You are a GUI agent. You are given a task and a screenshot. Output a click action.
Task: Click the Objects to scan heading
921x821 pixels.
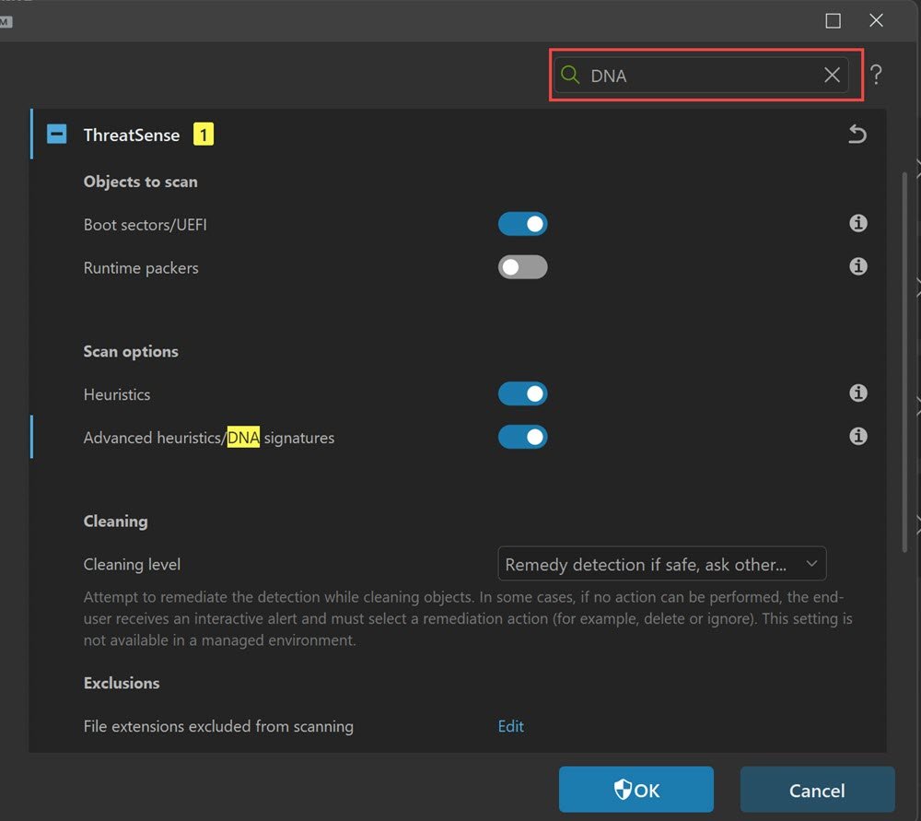[x=140, y=182]
